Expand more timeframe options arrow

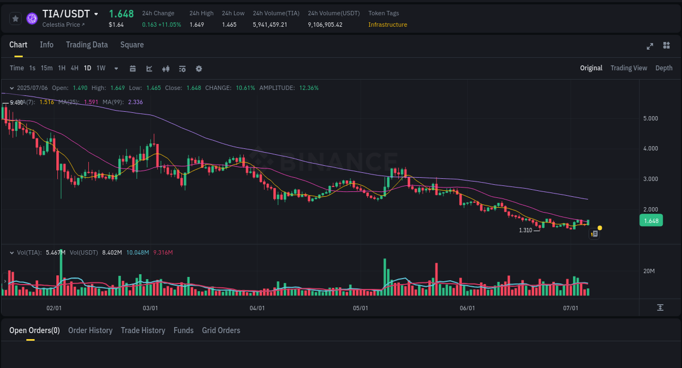[x=115, y=68]
